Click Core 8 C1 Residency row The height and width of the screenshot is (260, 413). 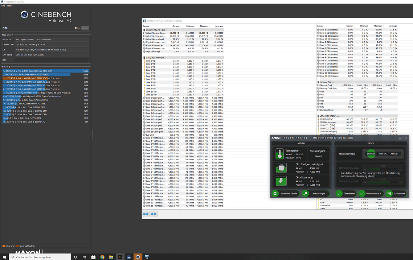point(357,30)
